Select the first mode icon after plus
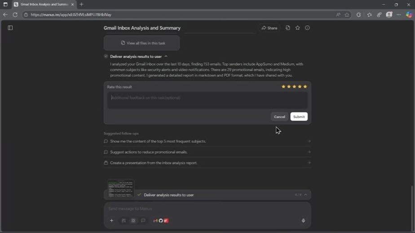 tap(124, 220)
